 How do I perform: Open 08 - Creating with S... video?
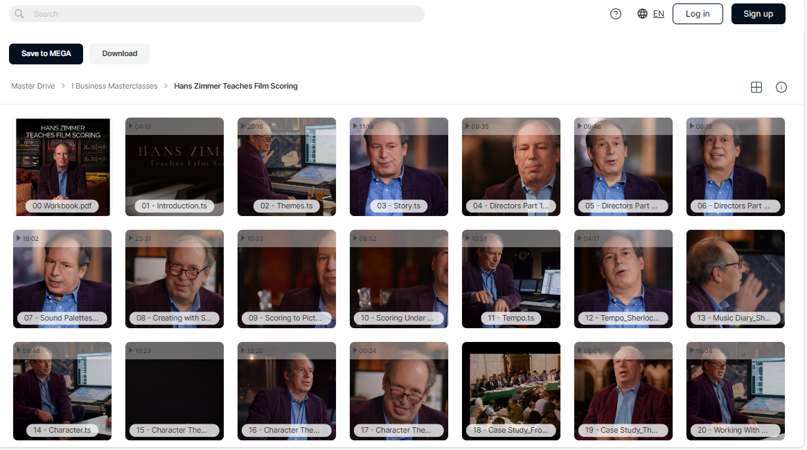point(175,279)
